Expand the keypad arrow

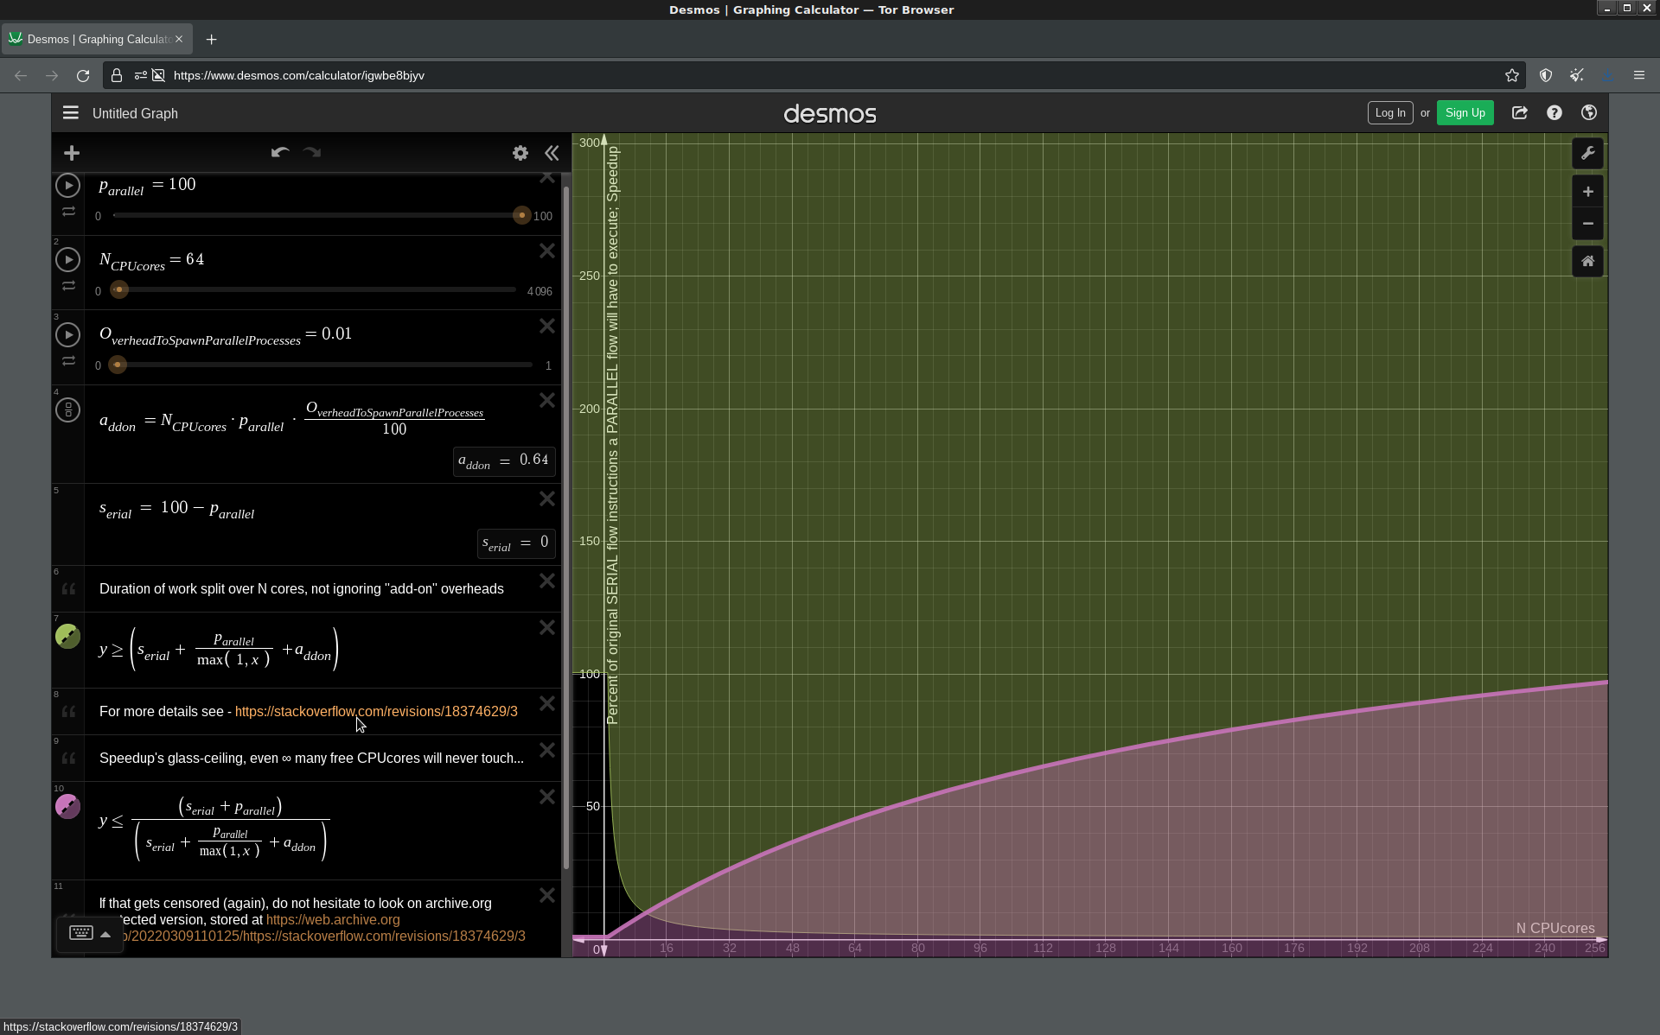tap(105, 934)
